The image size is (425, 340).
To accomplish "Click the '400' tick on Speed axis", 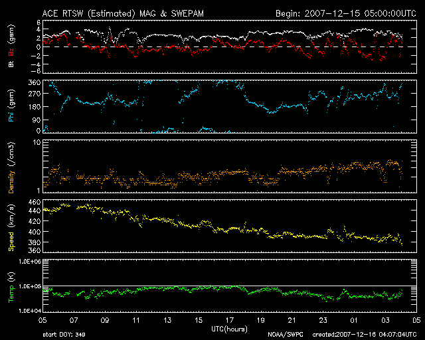I will pos(35,232).
